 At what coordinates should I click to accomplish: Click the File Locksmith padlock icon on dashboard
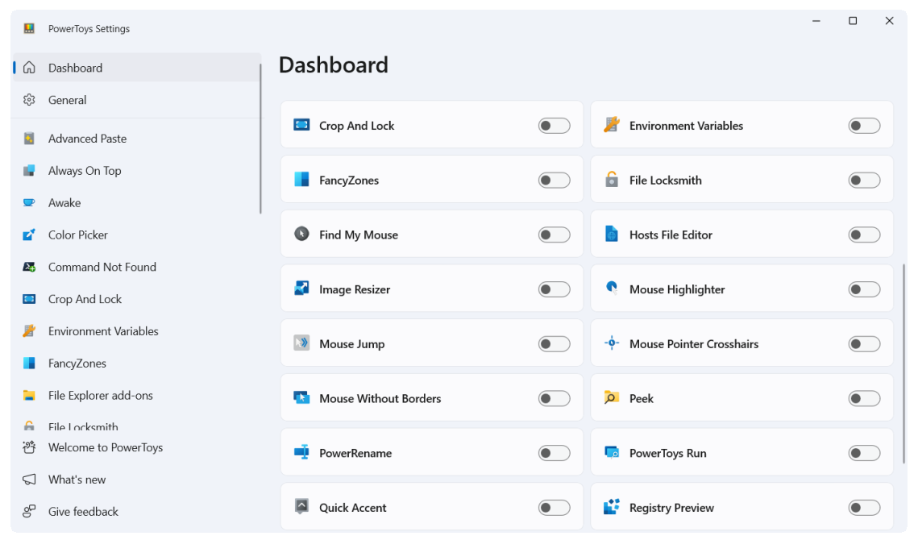[612, 180]
